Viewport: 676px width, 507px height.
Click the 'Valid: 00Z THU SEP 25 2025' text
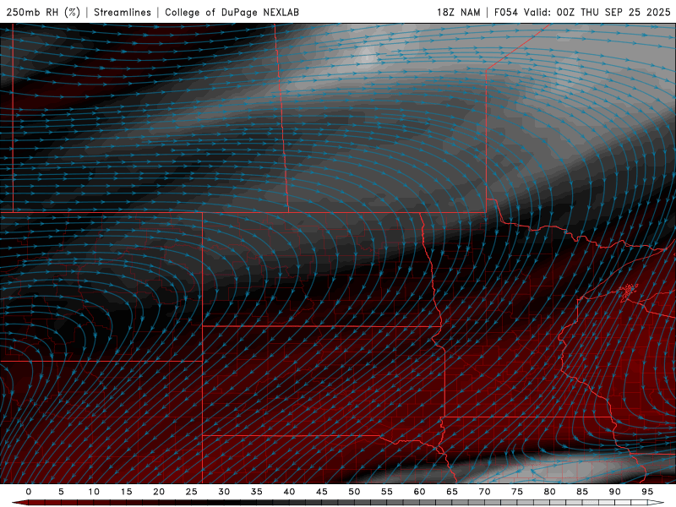click(597, 12)
